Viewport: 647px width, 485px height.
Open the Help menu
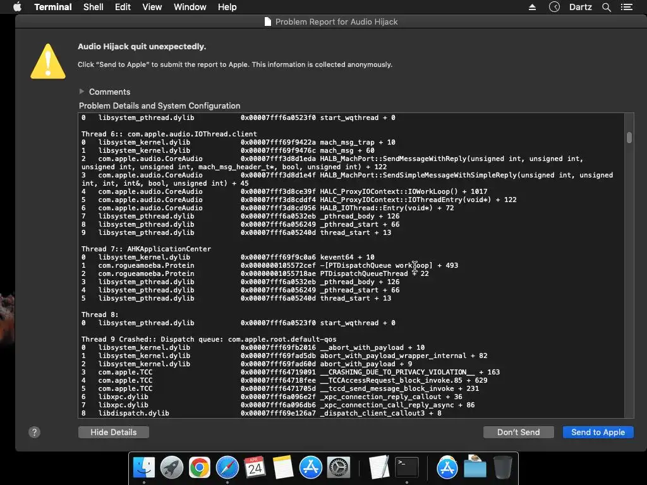coord(227,7)
